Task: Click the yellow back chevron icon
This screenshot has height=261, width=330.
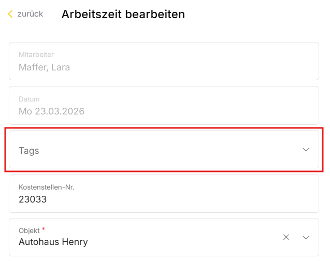Action: 10,15
